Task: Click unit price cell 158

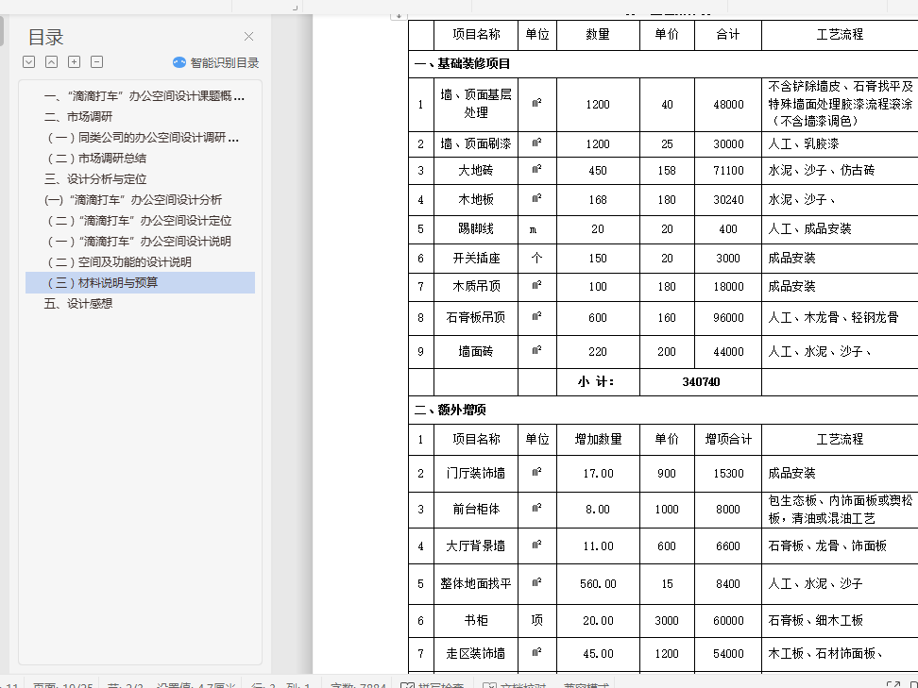Action: (x=667, y=171)
